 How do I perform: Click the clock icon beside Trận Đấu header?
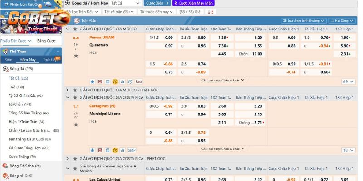pyautogui.click(x=76, y=20)
